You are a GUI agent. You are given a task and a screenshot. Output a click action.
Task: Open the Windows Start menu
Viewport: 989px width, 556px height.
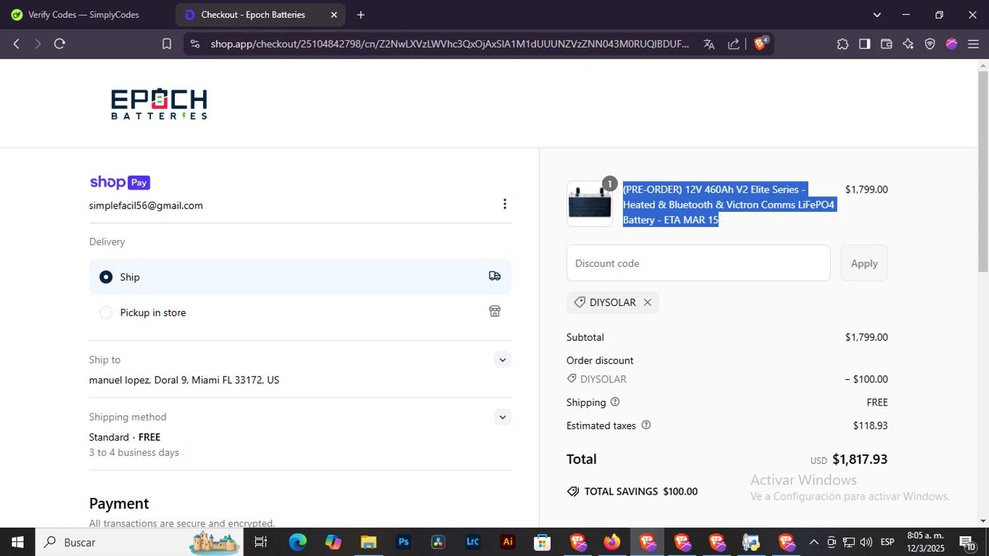pos(18,542)
